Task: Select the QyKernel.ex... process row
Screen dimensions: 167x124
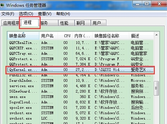Action: point(80,70)
